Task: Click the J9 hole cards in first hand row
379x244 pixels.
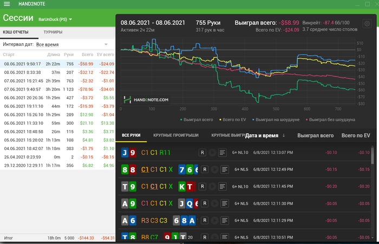Action: pyautogui.click(x=129, y=153)
